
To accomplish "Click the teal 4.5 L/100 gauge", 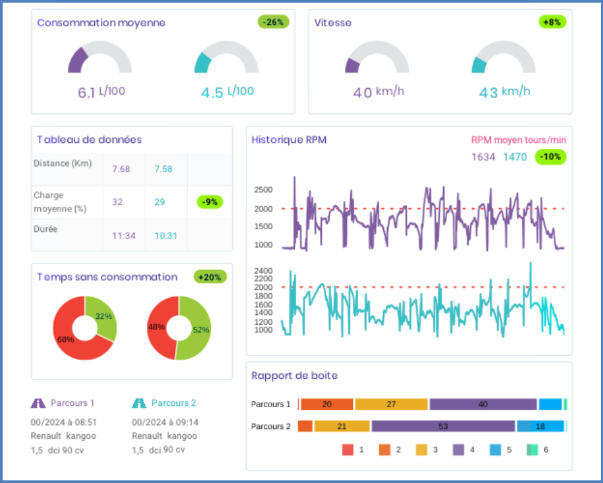I will (x=226, y=57).
